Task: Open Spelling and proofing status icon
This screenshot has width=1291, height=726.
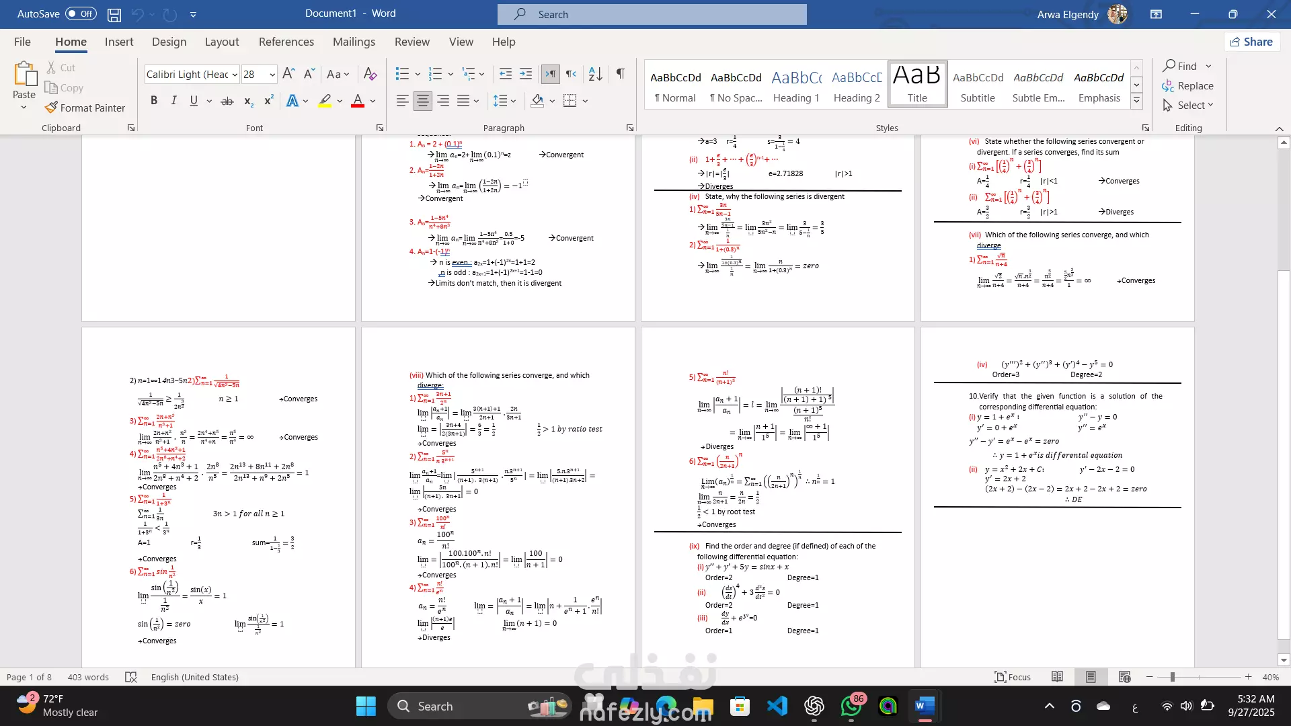Action: click(131, 677)
